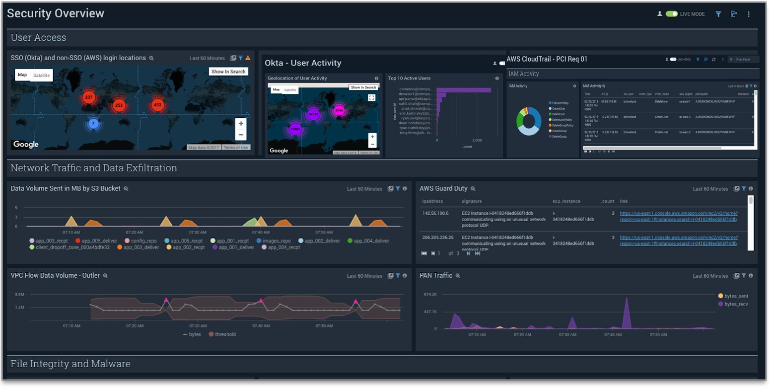Viewport: 774px width, 390px height.
Task: Show info for IAM Activity donut chart
Action: point(574,86)
